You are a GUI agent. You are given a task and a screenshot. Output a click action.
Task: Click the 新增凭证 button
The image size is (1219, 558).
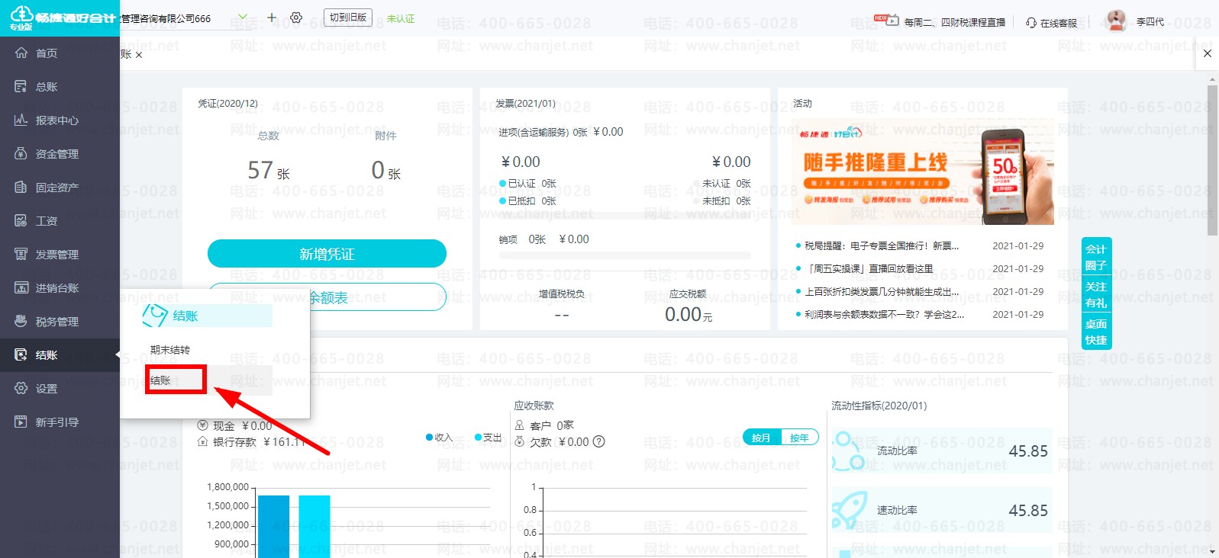[x=327, y=254]
